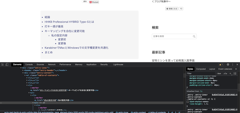The width and height of the screenshot is (240, 113).
Task: Click the 'Inherited from li' label link
Action: [x=201, y=91]
